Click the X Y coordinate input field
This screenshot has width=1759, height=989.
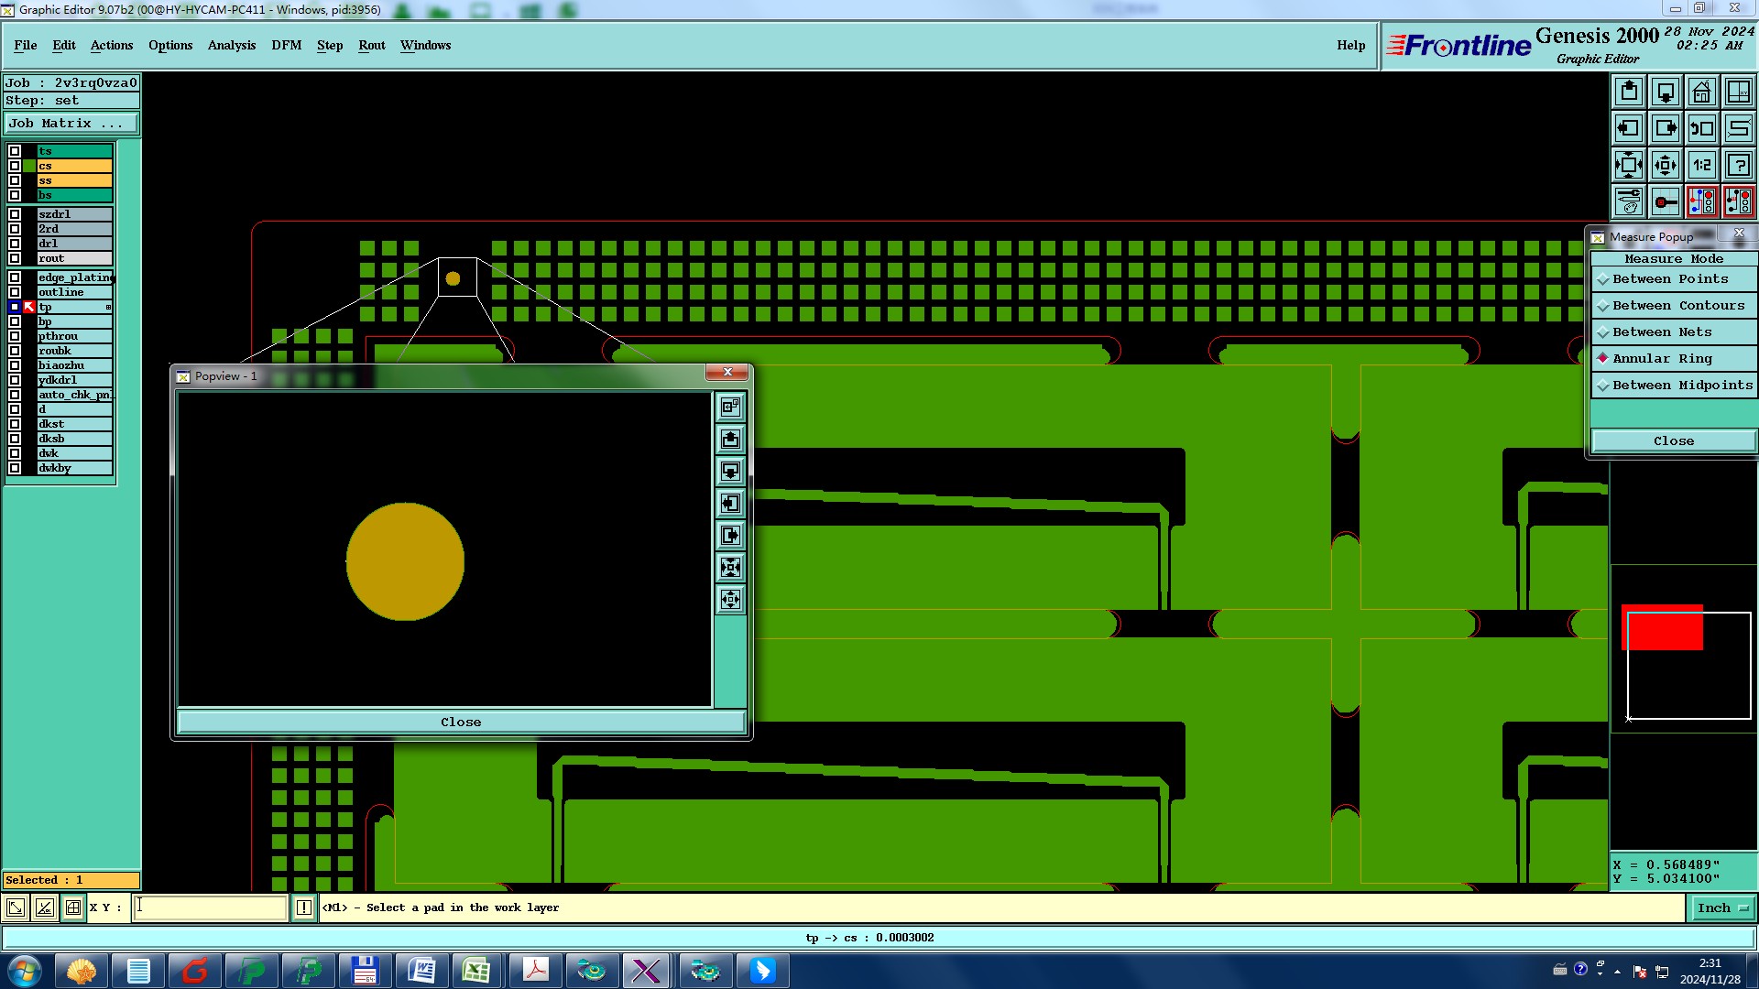point(211,907)
